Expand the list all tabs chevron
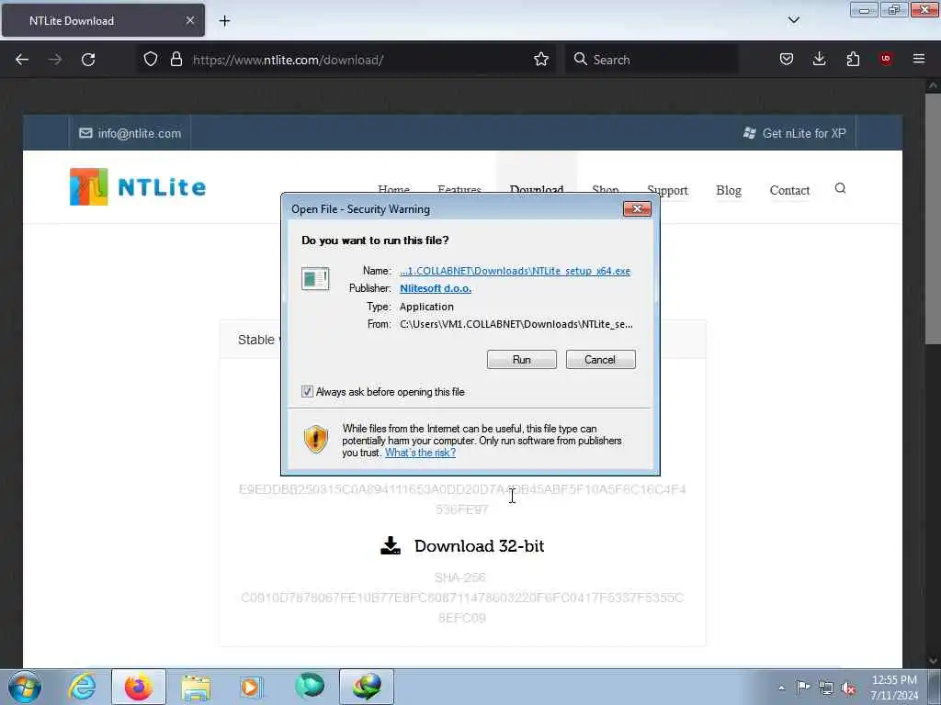 pyautogui.click(x=793, y=20)
